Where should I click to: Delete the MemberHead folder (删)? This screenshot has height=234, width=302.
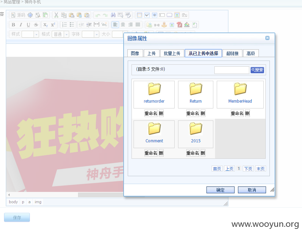247,113
